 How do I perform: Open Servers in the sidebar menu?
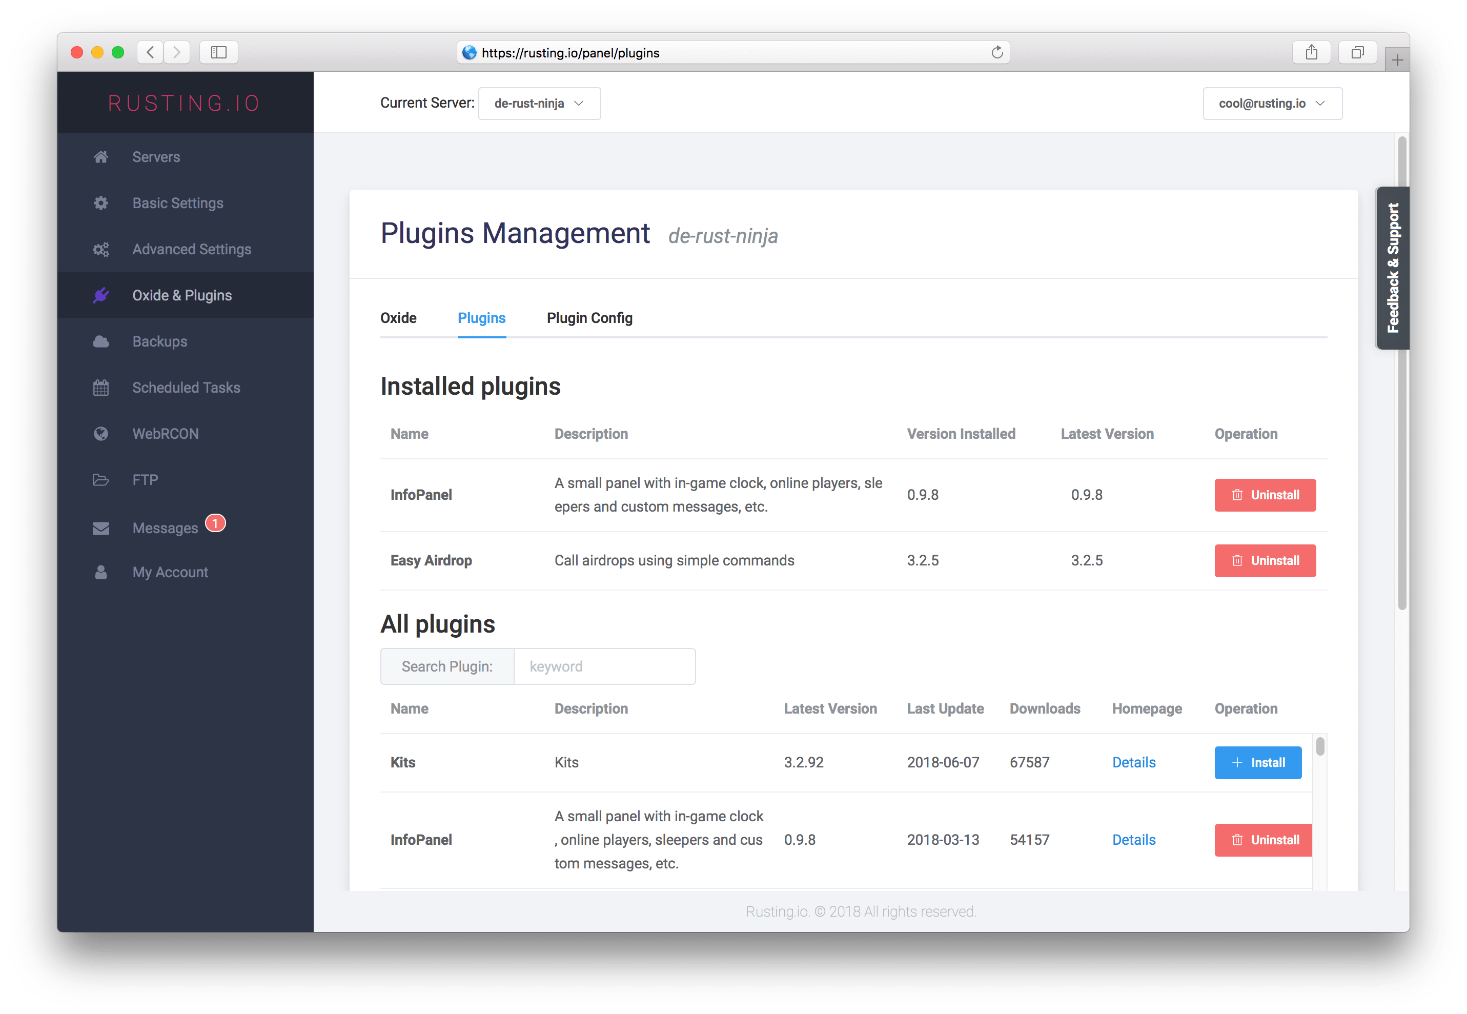(186, 157)
